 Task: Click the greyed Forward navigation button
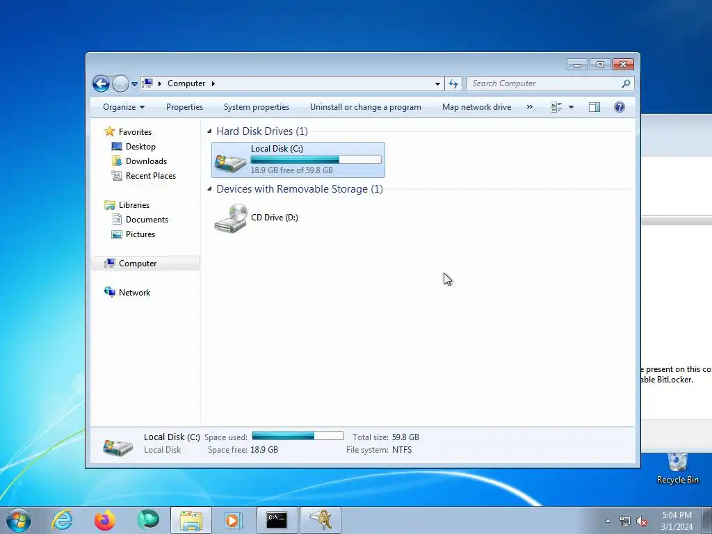120,83
